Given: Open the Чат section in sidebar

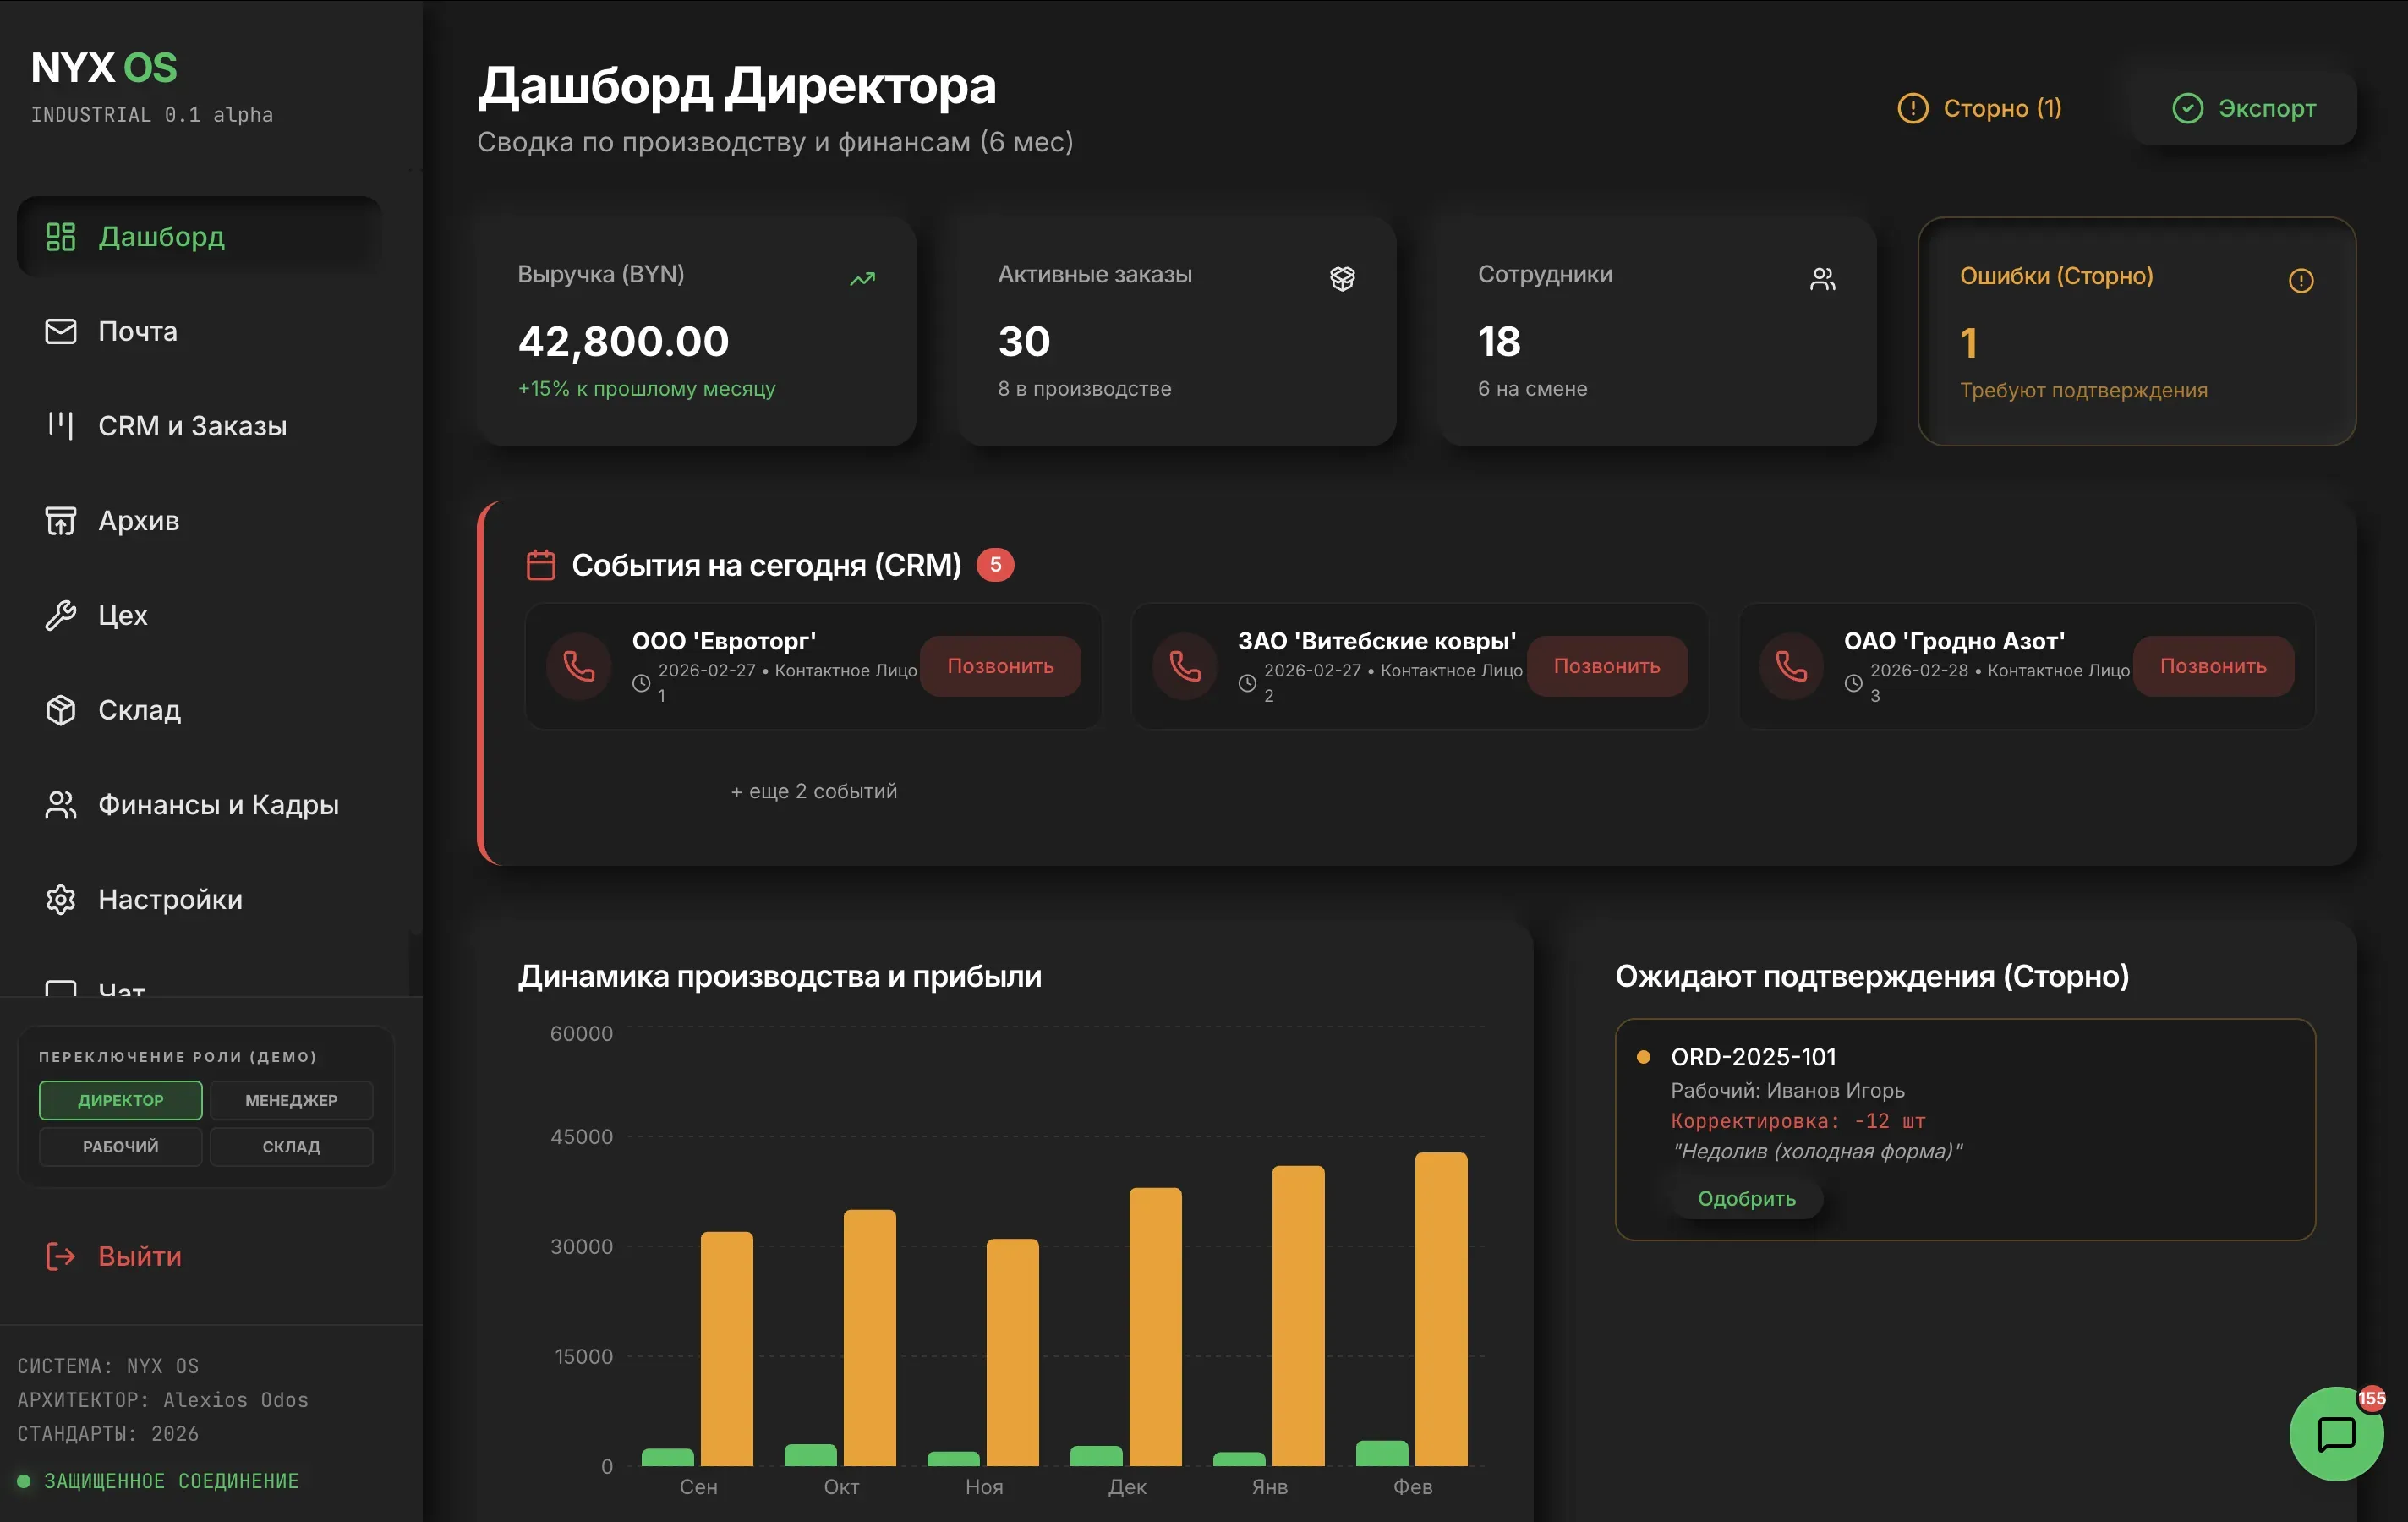Looking at the screenshot, I should tap(120, 990).
